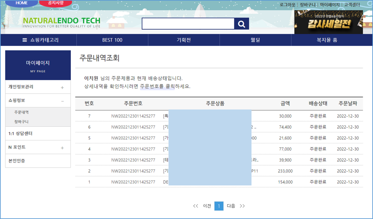Click the 감사세일전 promotional banner

[329, 22]
